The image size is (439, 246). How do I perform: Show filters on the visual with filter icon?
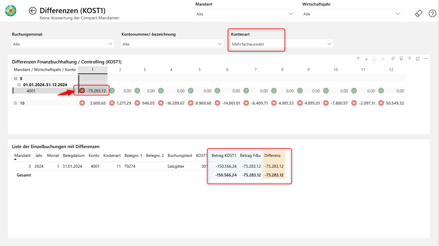[x=409, y=58]
